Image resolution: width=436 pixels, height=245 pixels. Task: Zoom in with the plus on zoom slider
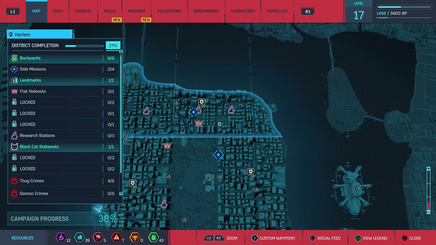(428, 169)
